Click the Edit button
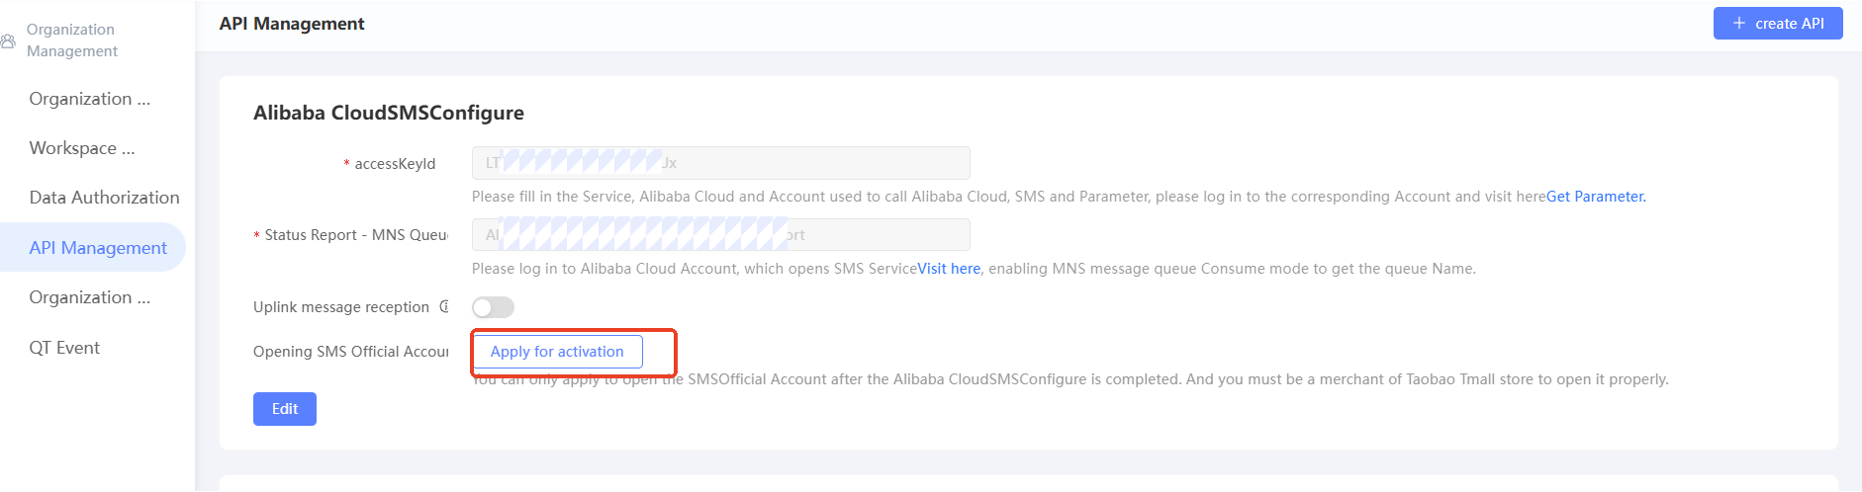The width and height of the screenshot is (1862, 492). click(285, 409)
